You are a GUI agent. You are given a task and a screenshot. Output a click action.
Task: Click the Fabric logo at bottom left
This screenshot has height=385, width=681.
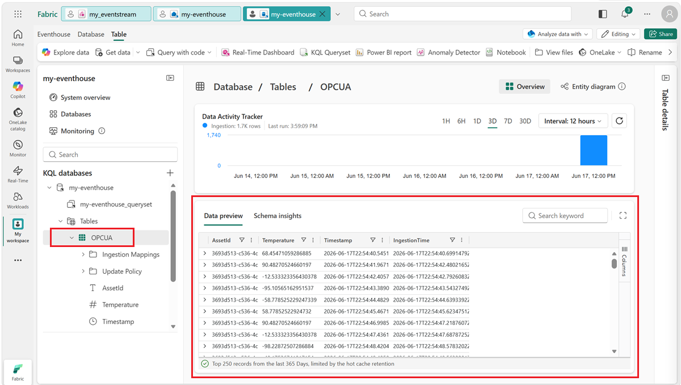[18, 372]
